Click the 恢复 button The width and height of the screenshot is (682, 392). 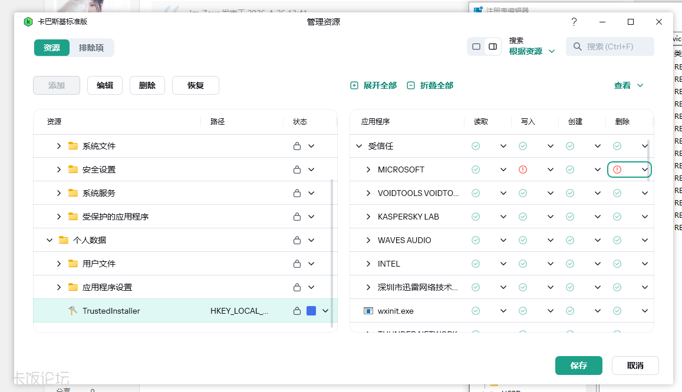pos(196,85)
